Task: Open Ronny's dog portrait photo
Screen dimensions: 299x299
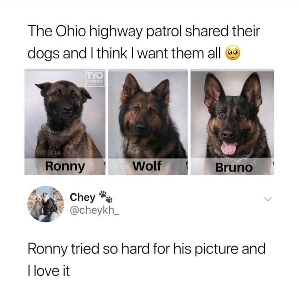Action: coord(65,122)
